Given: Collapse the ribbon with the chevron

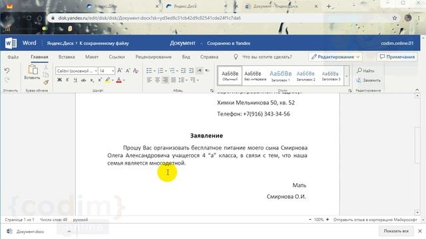Looking at the screenshot, I should pos(417,90).
